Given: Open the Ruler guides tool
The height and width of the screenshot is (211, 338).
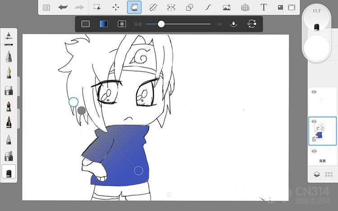Looking at the screenshot, I should (x=153, y=7).
